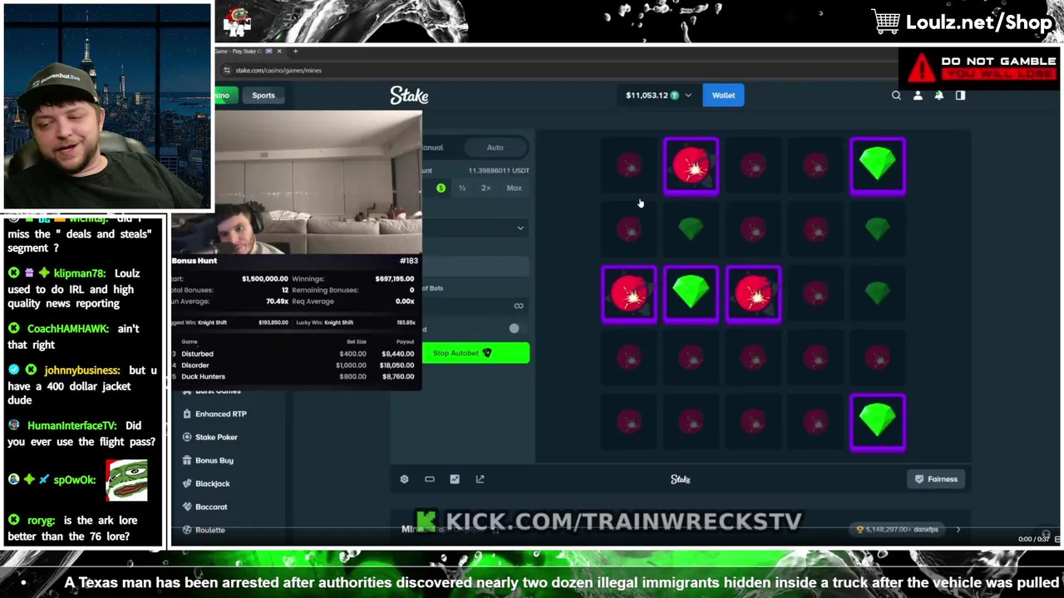The height and width of the screenshot is (598, 1064).
Task: Click the highlighted gem between two mines
Action: point(691,294)
